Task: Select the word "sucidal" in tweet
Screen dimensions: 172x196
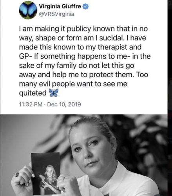Action: pos(111,38)
